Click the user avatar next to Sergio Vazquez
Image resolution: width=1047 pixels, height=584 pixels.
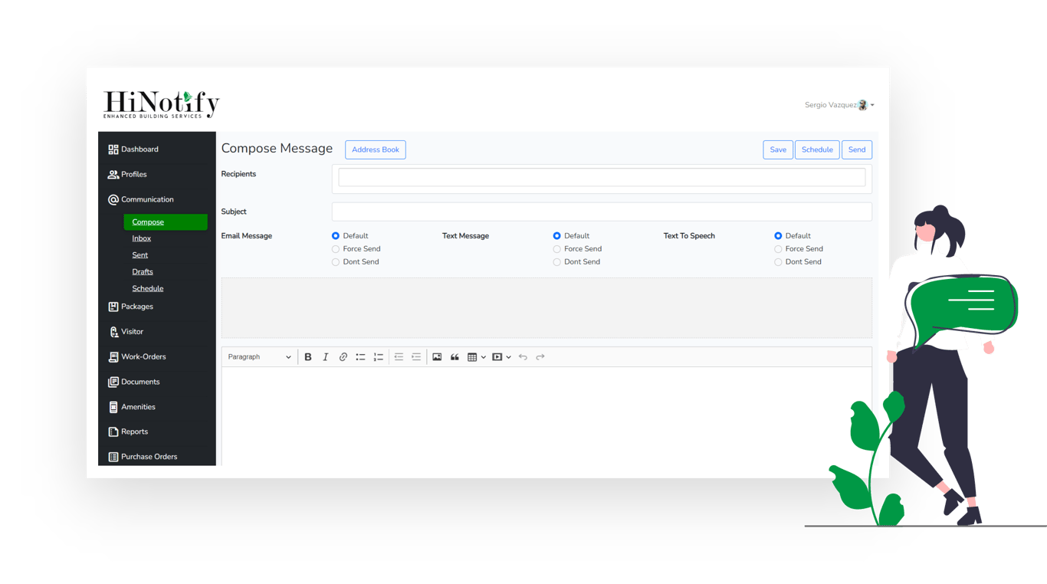[863, 105]
